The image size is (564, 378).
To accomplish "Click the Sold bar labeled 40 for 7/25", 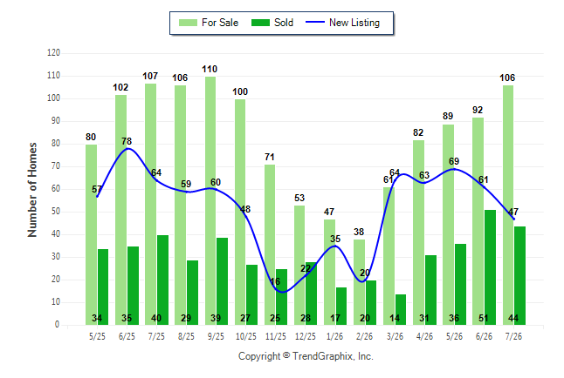I will pos(162,280).
